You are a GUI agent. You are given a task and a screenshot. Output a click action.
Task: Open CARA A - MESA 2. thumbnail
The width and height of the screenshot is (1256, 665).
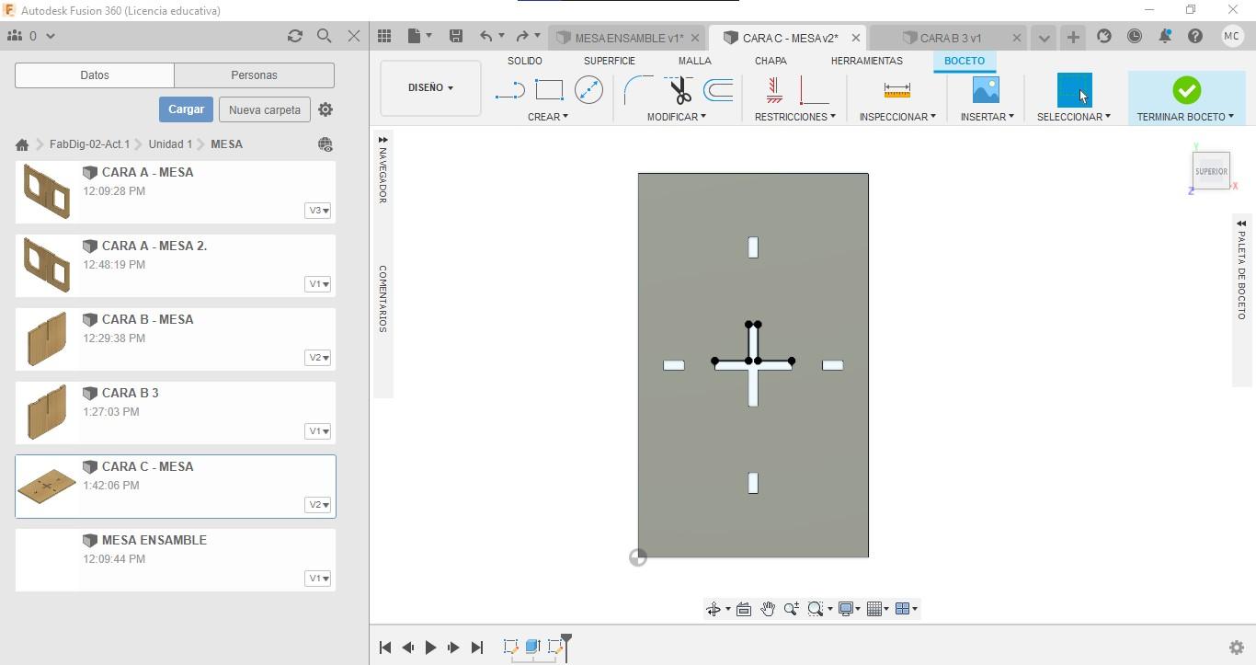tap(47, 265)
